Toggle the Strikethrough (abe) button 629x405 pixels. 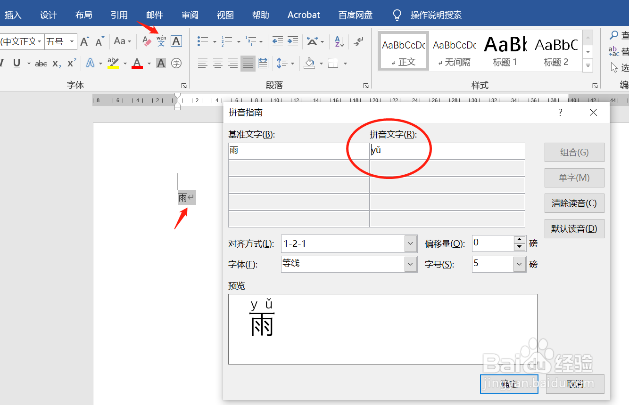click(41, 63)
